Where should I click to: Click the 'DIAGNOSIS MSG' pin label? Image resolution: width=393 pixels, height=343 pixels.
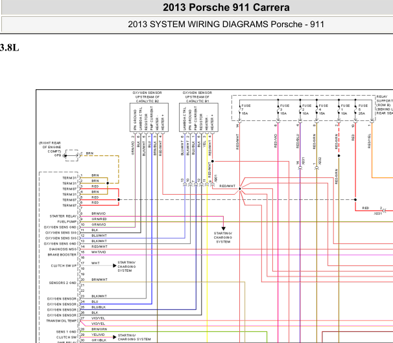pos(63,249)
